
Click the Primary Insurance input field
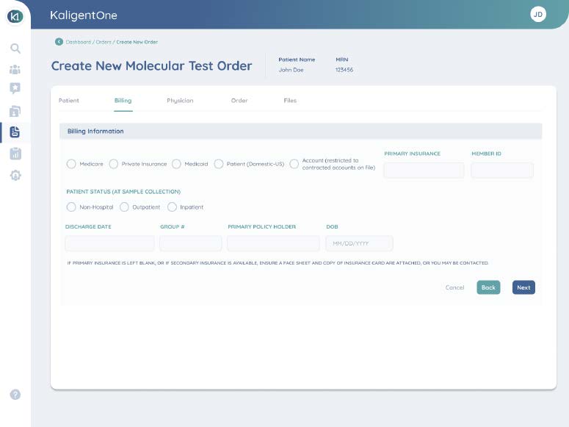(x=424, y=171)
